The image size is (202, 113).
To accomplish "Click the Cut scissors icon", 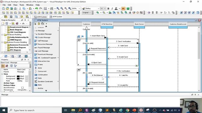I will pyautogui.click(x=20, y=8).
